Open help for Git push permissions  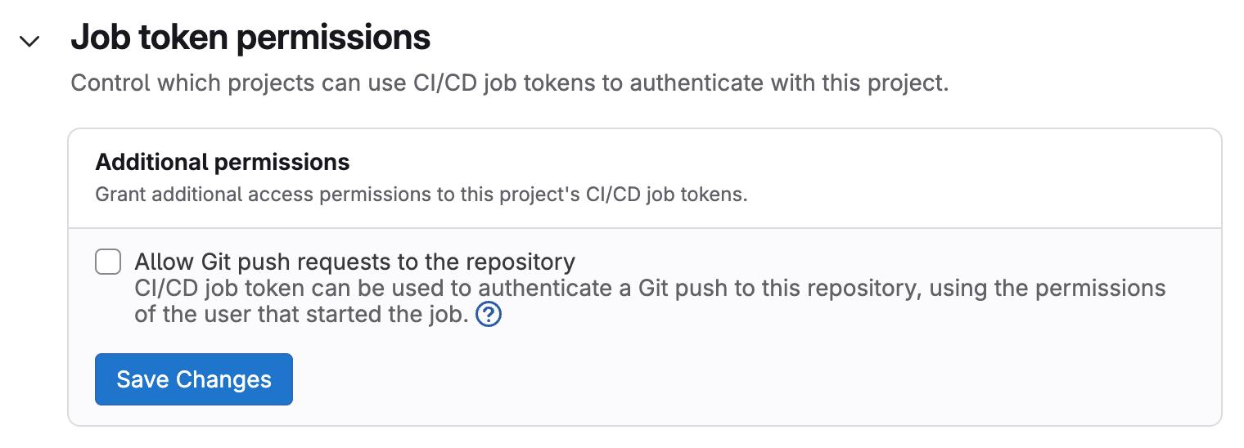pos(488,314)
